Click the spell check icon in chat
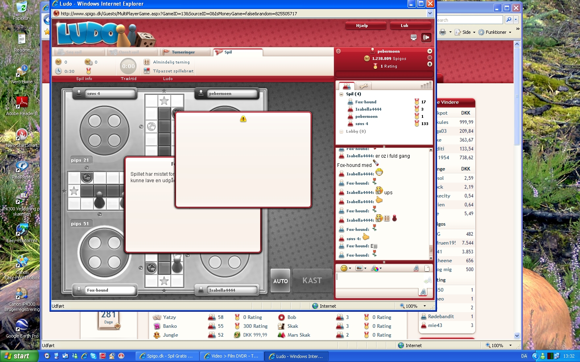 coord(416,268)
